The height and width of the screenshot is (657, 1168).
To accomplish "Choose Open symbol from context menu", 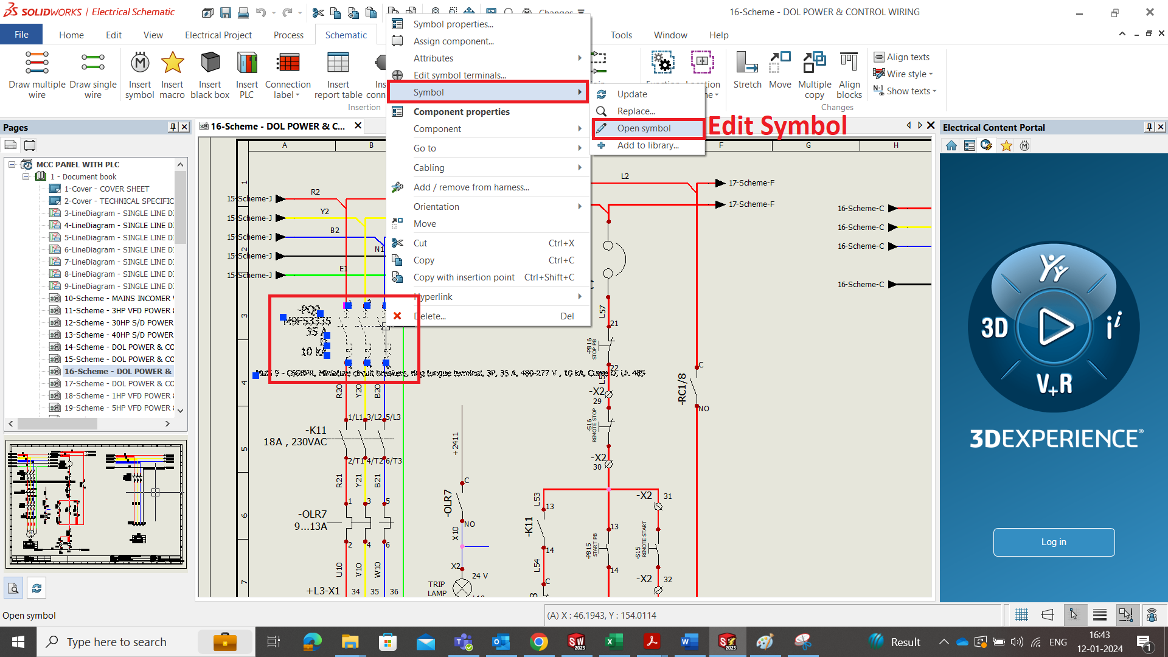I will coord(644,128).
